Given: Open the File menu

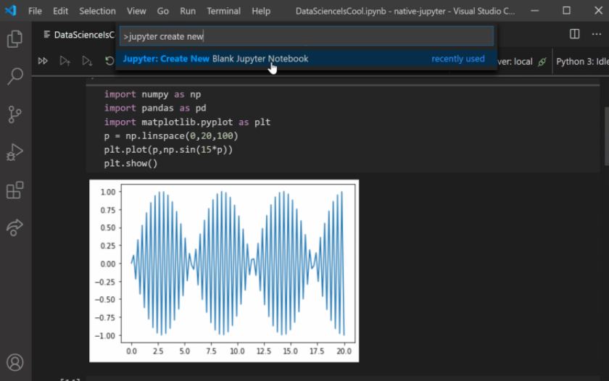Looking at the screenshot, I should coord(35,11).
